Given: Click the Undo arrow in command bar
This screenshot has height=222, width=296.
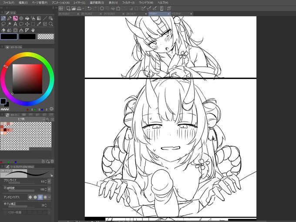Looking at the screenshot, I should point(89,8).
